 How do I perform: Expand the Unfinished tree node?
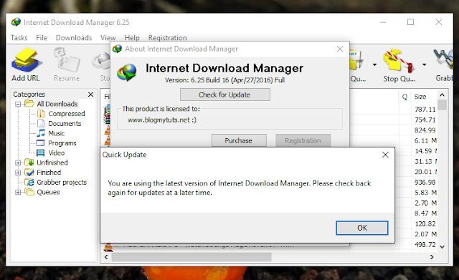click(18, 163)
